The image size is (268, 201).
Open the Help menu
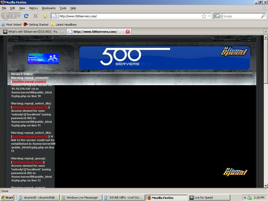tap(73, 8)
